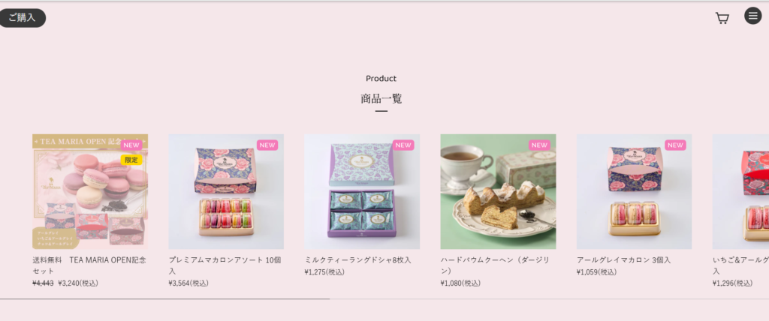Click NEW badge on premium macaron assortment
Screen dimensions: 769x321
click(267, 145)
